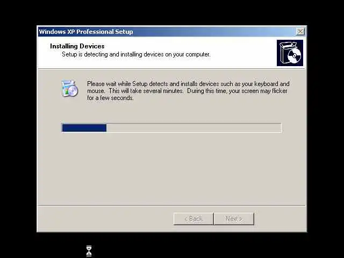Click the setup box and CD icon in the header
Viewport: 344px width, 258px height.
(x=290, y=53)
